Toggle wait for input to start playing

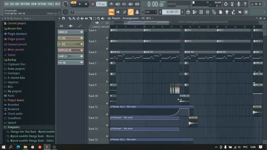(x=118, y=4)
